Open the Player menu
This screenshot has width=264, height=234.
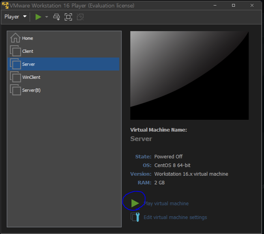(x=15, y=17)
